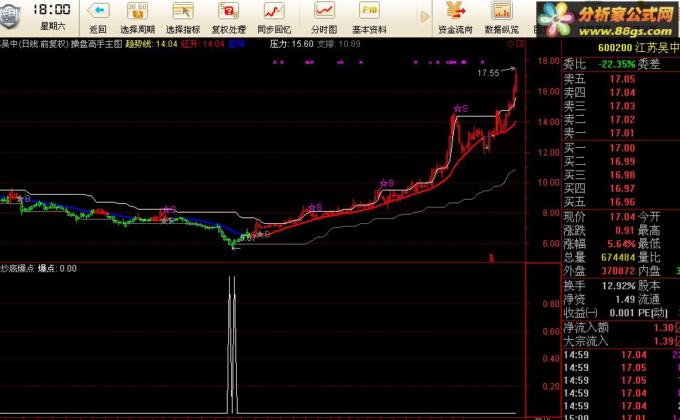680x420 pixels.
Task: Click the shield logo at top-left
Action: click(x=9, y=16)
